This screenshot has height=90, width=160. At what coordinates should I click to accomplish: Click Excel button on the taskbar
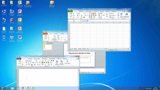pyautogui.click(x=33, y=88)
